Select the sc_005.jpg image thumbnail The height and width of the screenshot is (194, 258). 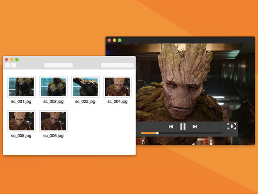(x=21, y=121)
